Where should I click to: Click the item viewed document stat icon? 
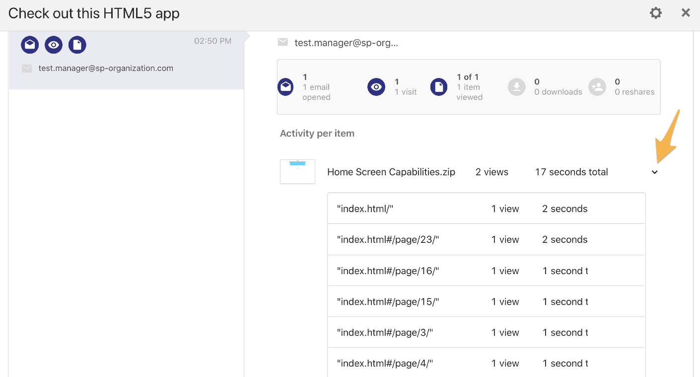pos(439,87)
